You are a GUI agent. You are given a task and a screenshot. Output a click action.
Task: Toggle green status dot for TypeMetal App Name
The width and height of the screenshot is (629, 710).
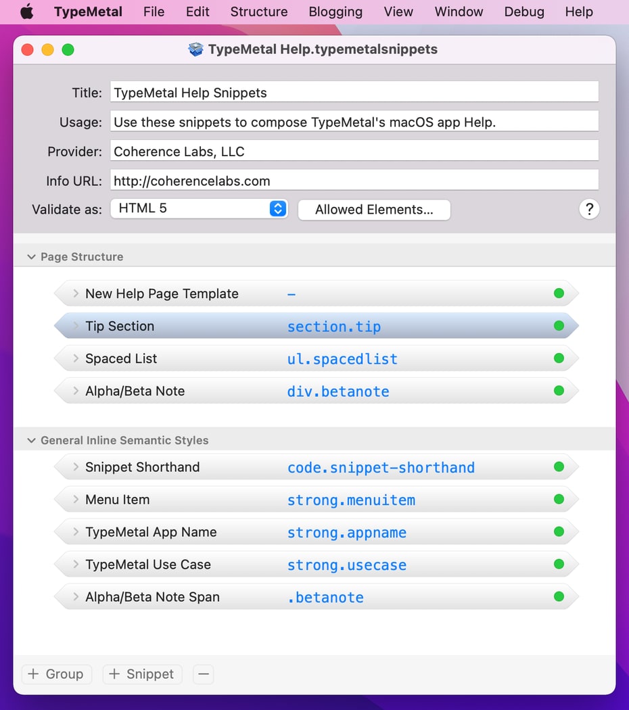[559, 531]
